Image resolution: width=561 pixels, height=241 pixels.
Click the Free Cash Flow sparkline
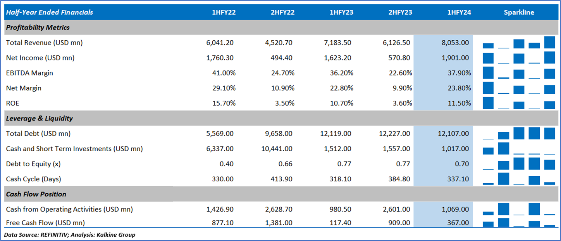(x=519, y=222)
